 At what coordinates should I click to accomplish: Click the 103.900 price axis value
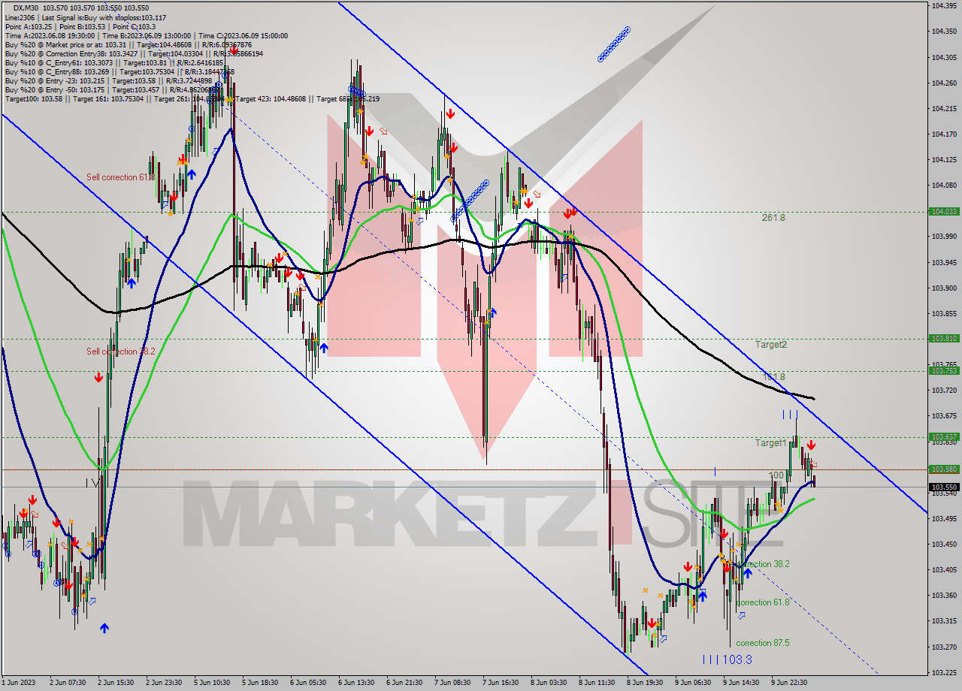[944, 288]
